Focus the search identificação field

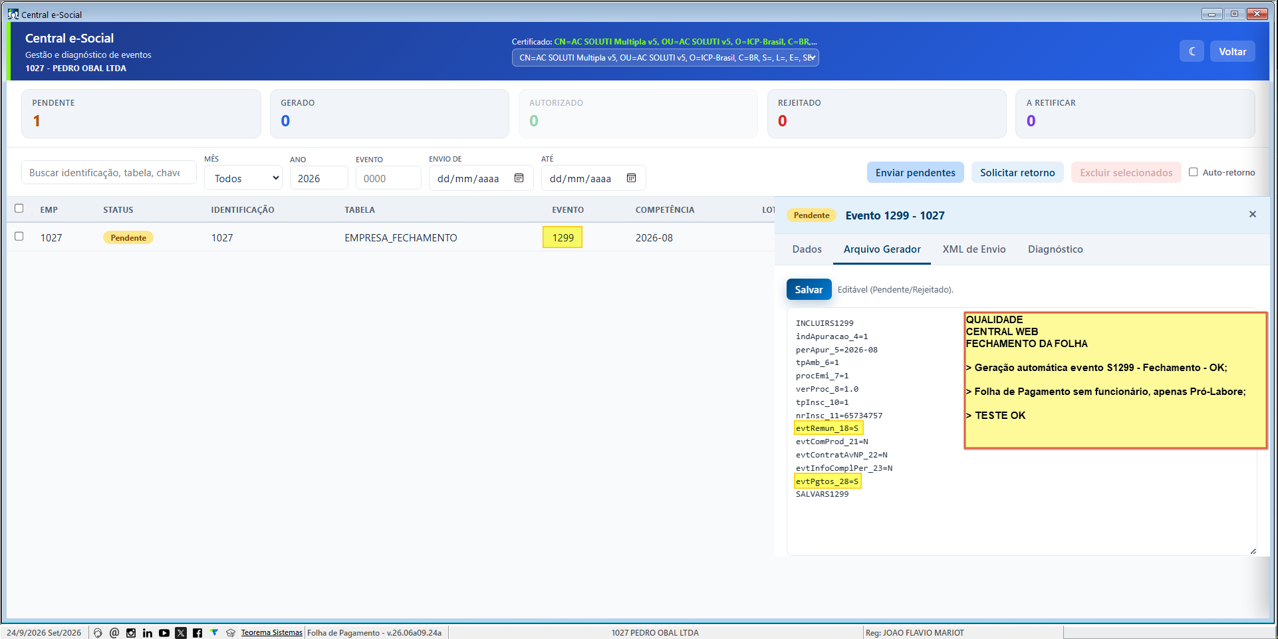click(x=109, y=173)
